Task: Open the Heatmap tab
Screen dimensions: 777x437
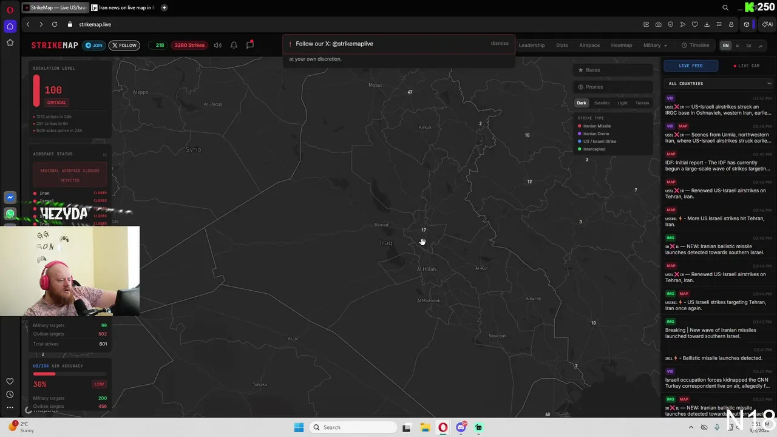Action: (622, 45)
